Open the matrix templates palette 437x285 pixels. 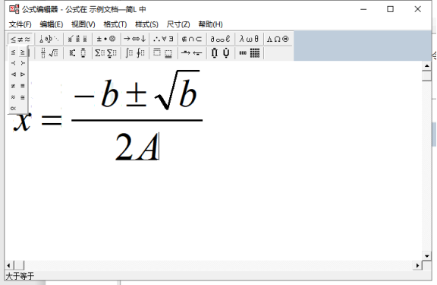tap(249, 52)
